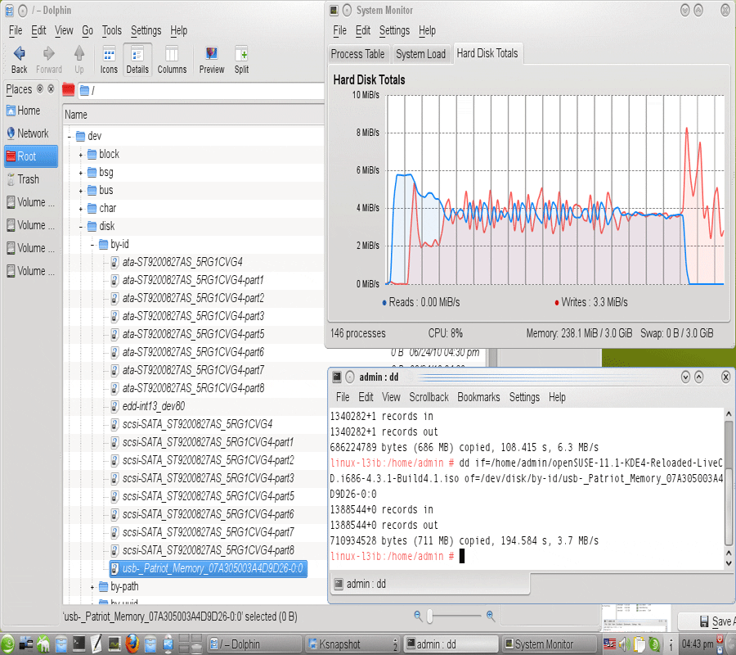This screenshot has width=736, height=655.
Task: Click the Writes red legend entry
Action: (x=591, y=302)
